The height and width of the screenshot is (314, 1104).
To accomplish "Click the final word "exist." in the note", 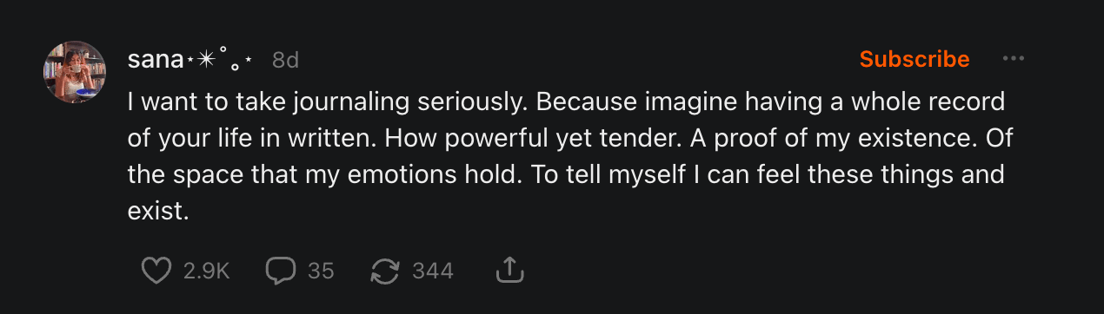I will [x=157, y=211].
